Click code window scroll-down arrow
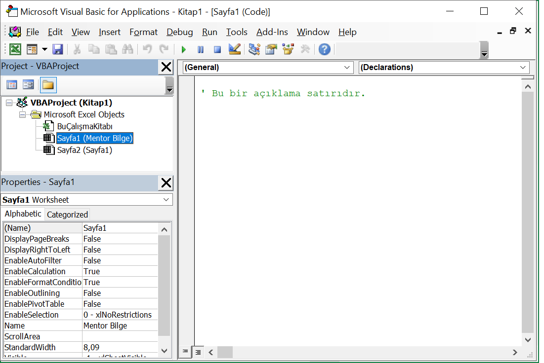The width and height of the screenshot is (544, 363). [528, 340]
